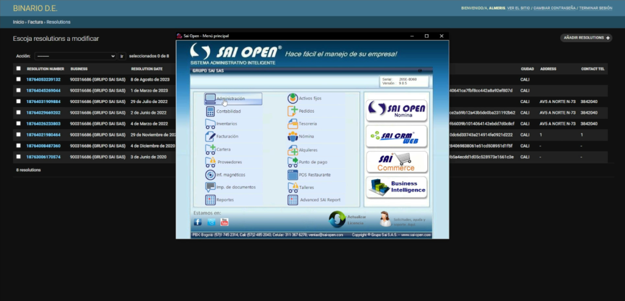Check the box for resolution 18764008487360
The image size is (625, 301).
click(x=18, y=146)
